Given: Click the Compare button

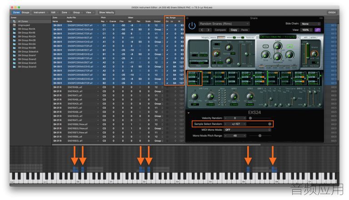Looking at the screenshot, I should pyautogui.click(x=220, y=30).
